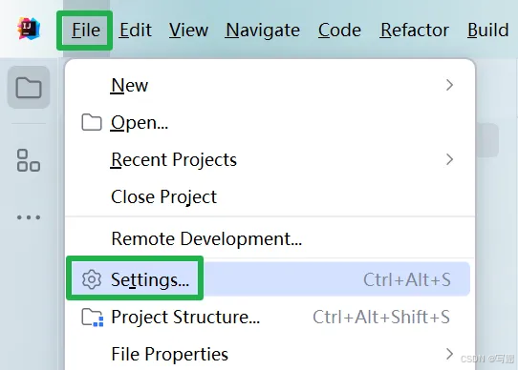Image resolution: width=518 pixels, height=370 pixels.
Task: Open the Navigate menu
Action: [x=263, y=31]
